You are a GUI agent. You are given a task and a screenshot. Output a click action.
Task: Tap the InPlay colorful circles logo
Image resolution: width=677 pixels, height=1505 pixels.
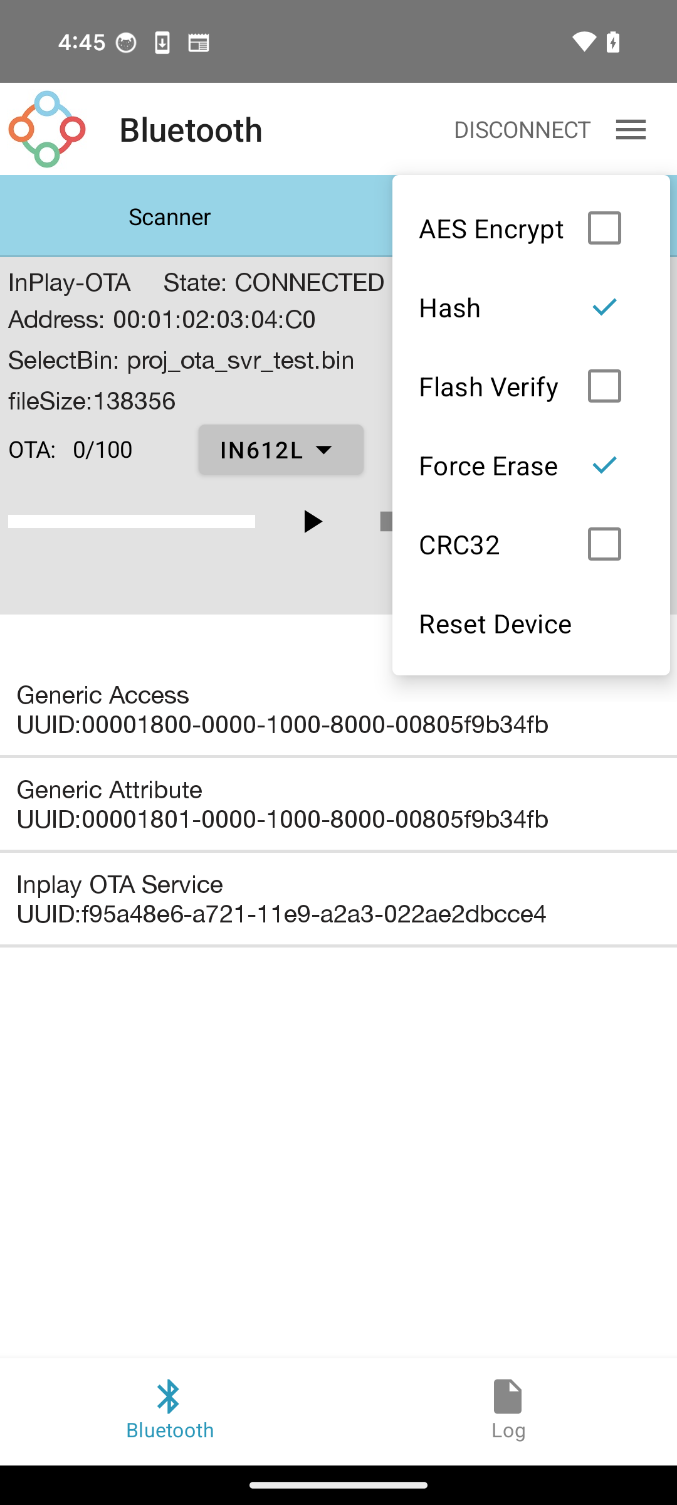pyautogui.click(x=47, y=129)
